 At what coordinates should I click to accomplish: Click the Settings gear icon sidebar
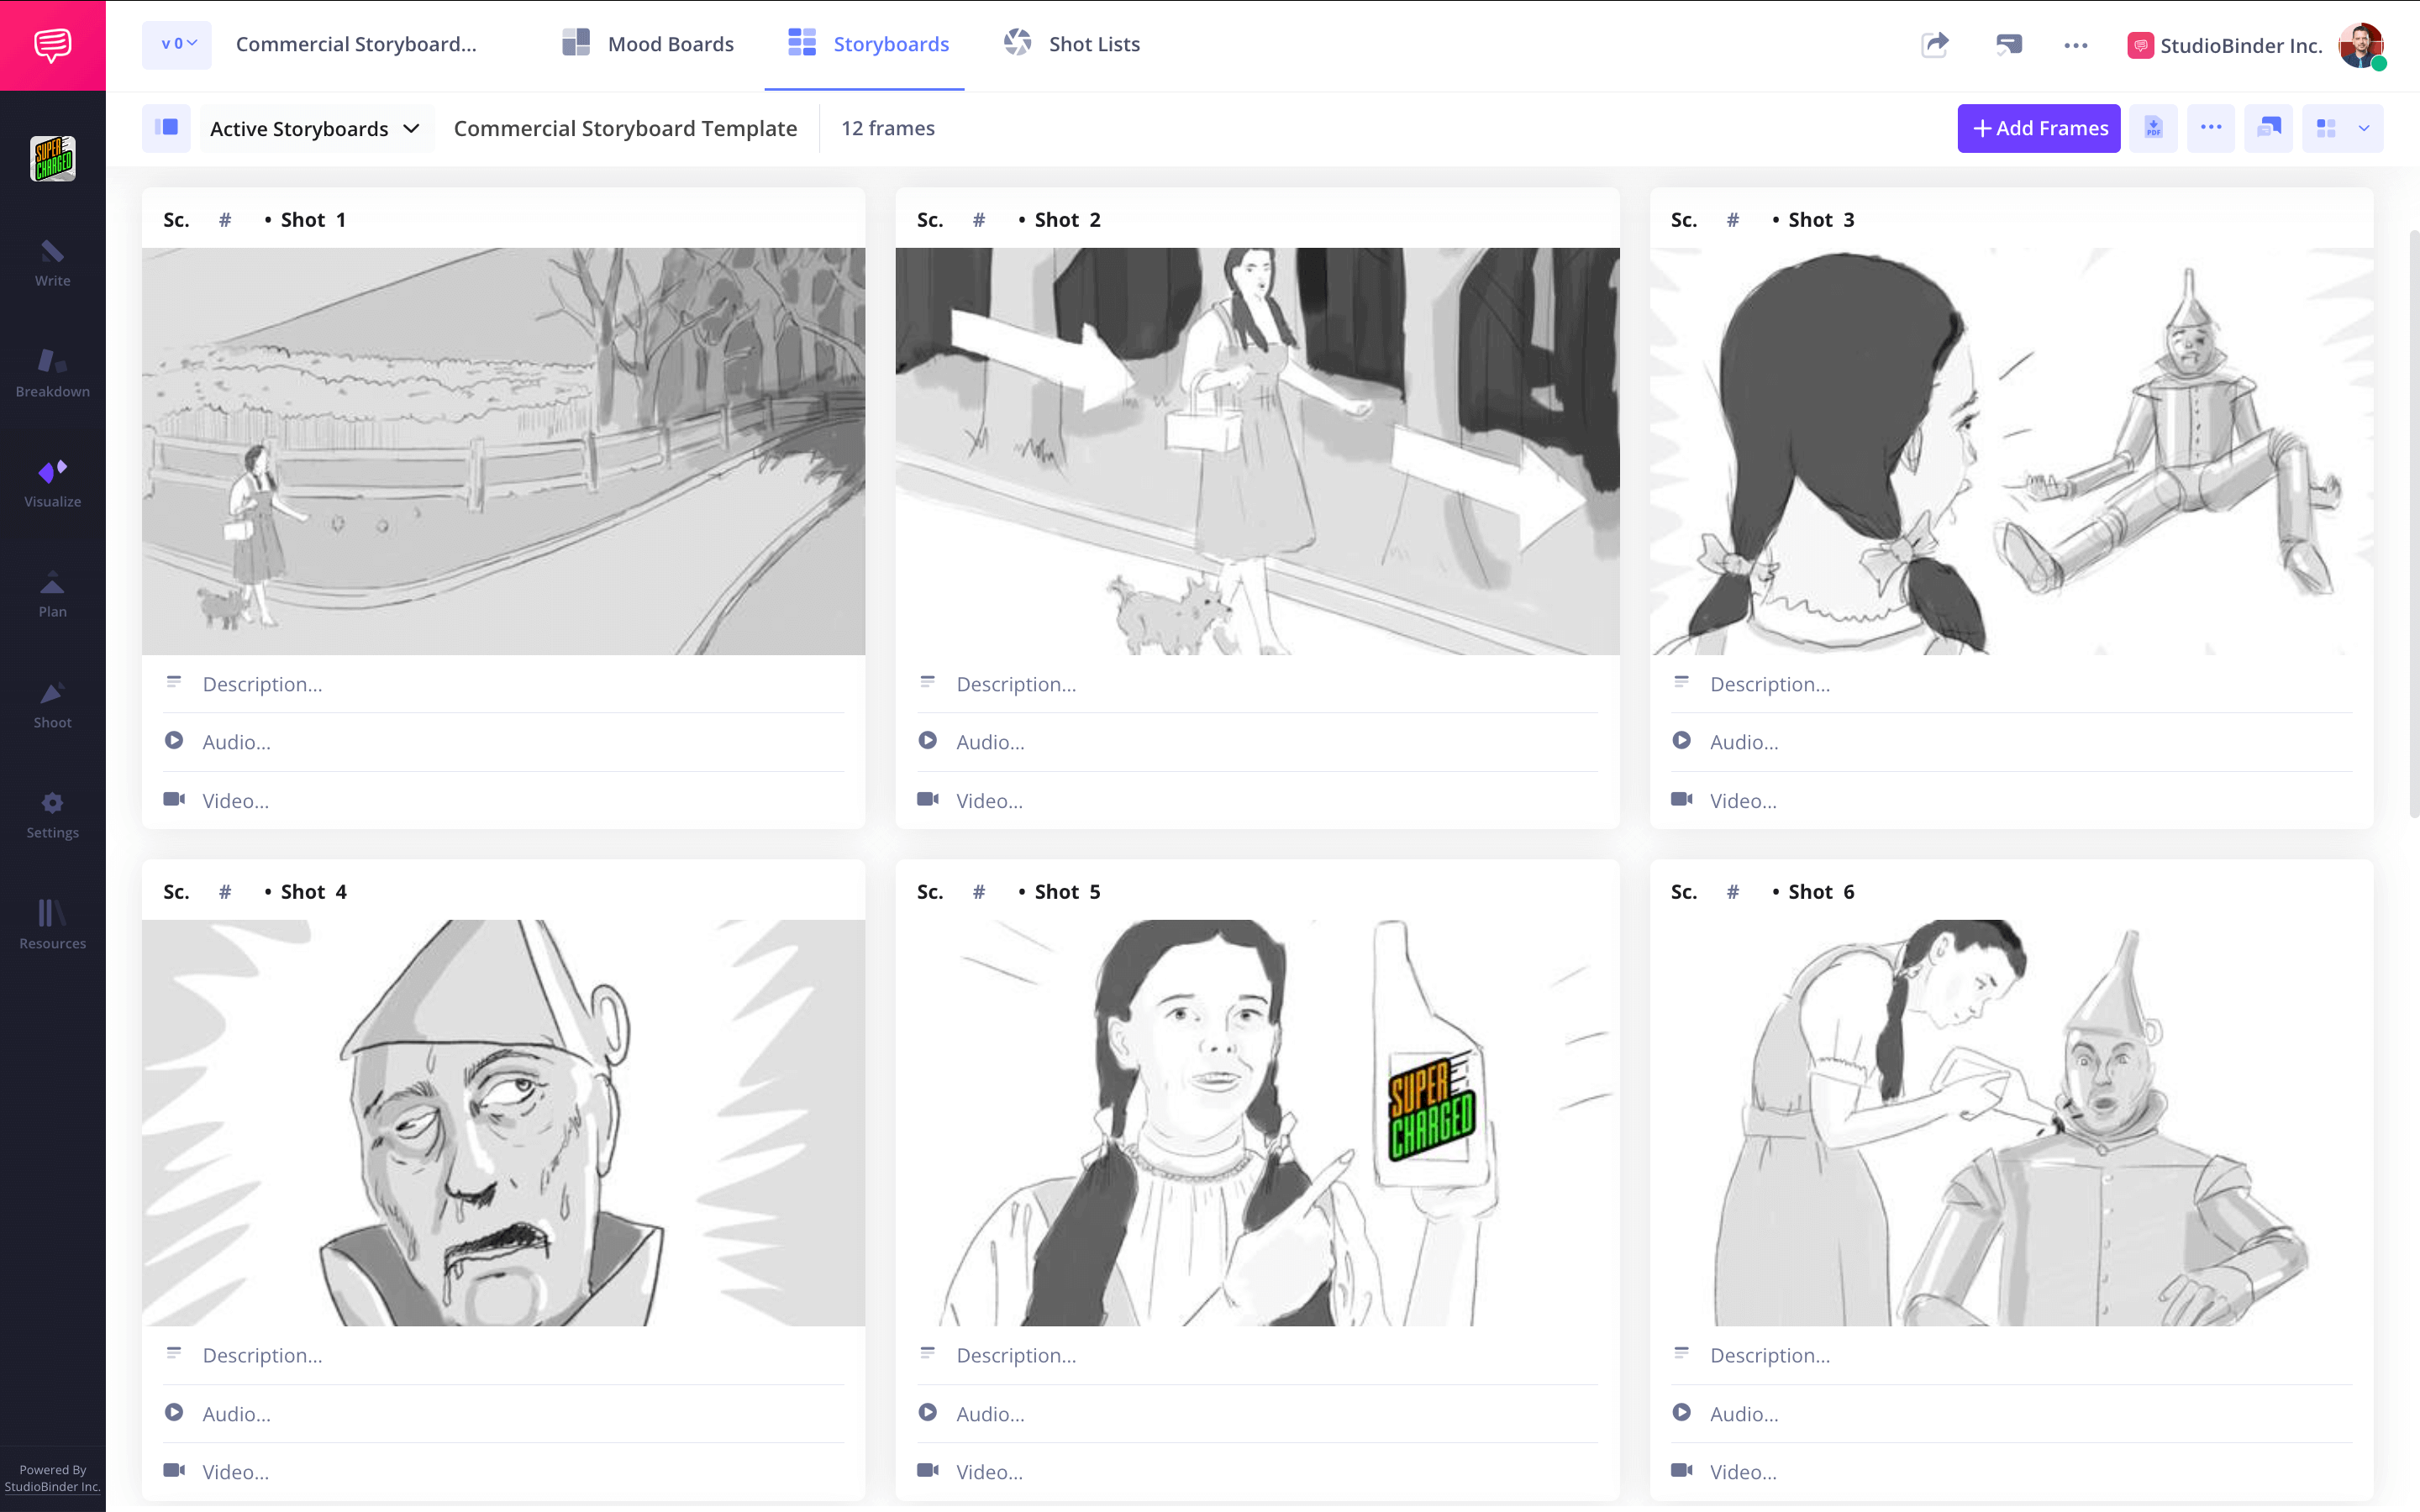52,803
